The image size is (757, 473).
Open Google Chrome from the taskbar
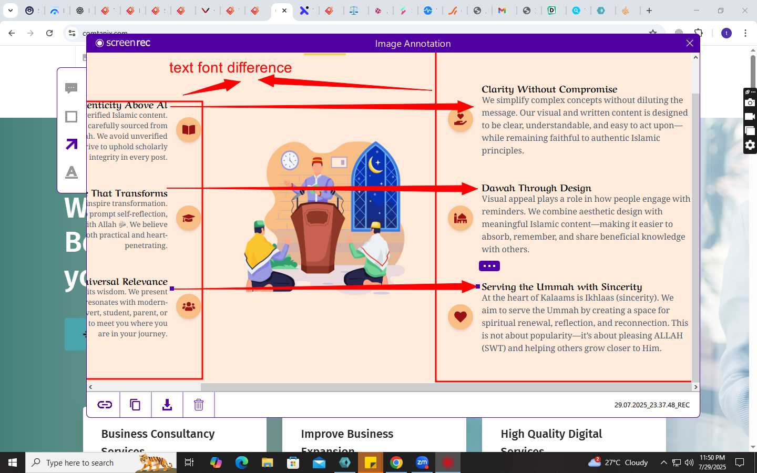396,462
